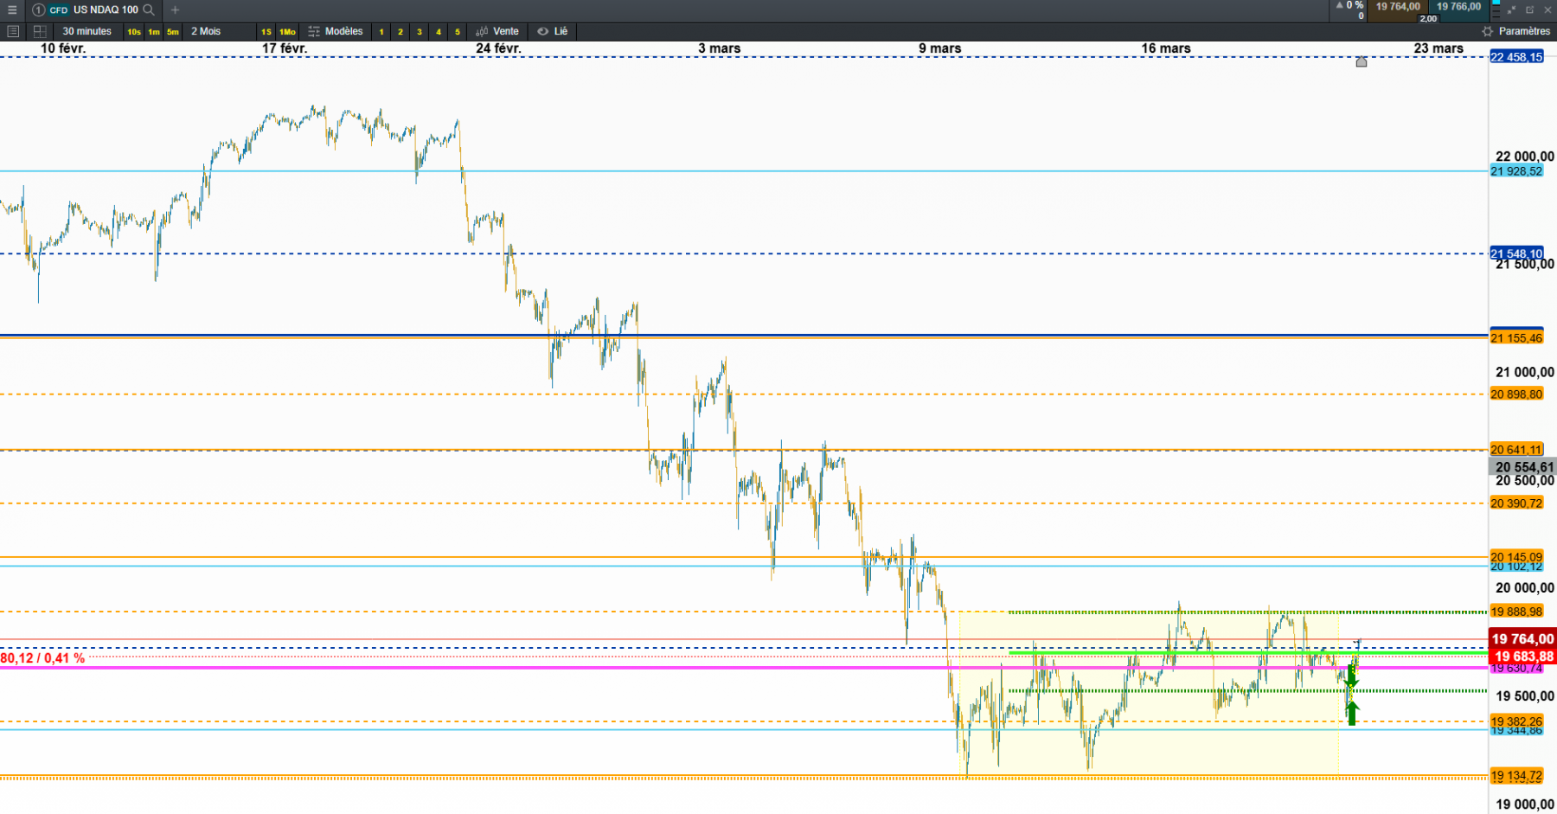The height and width of the screenshot is (814, 1557).
Task: Open the Modèles templates dropdown
Action: [336, 31]
